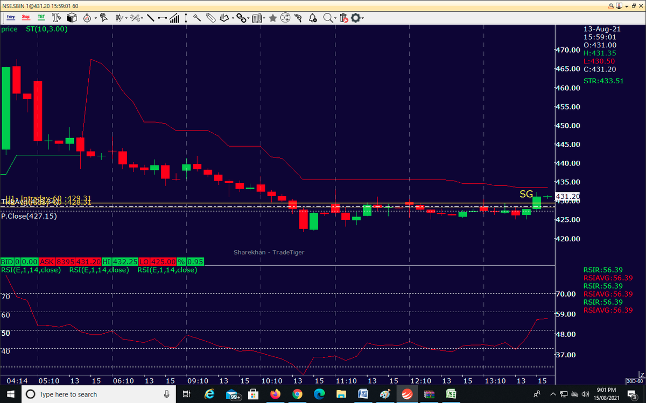Click the stopwatch timer icon
This screenshot has height=403, width=646.
click(x=87, y=18)
